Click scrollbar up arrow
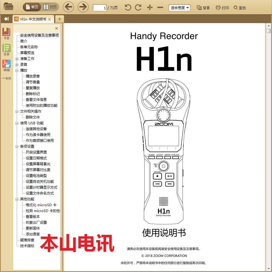This screenshot has height=272, width=272. [268, 26]
